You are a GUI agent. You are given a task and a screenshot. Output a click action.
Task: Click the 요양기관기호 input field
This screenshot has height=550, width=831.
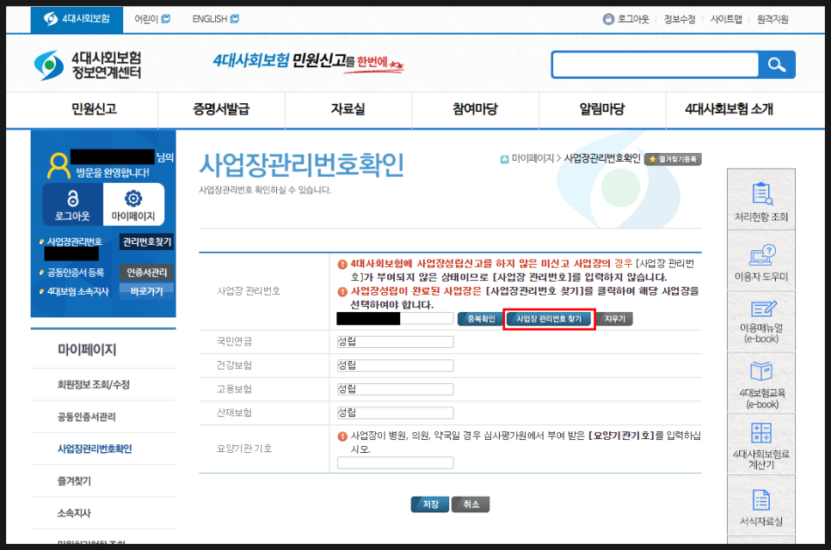pos(396,462)
